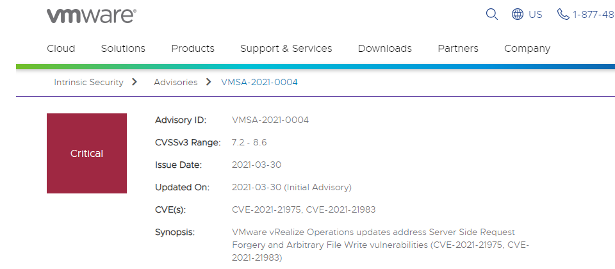Click the VMSA-2021-0004 breadcrumb link

[x=259, y=83]
